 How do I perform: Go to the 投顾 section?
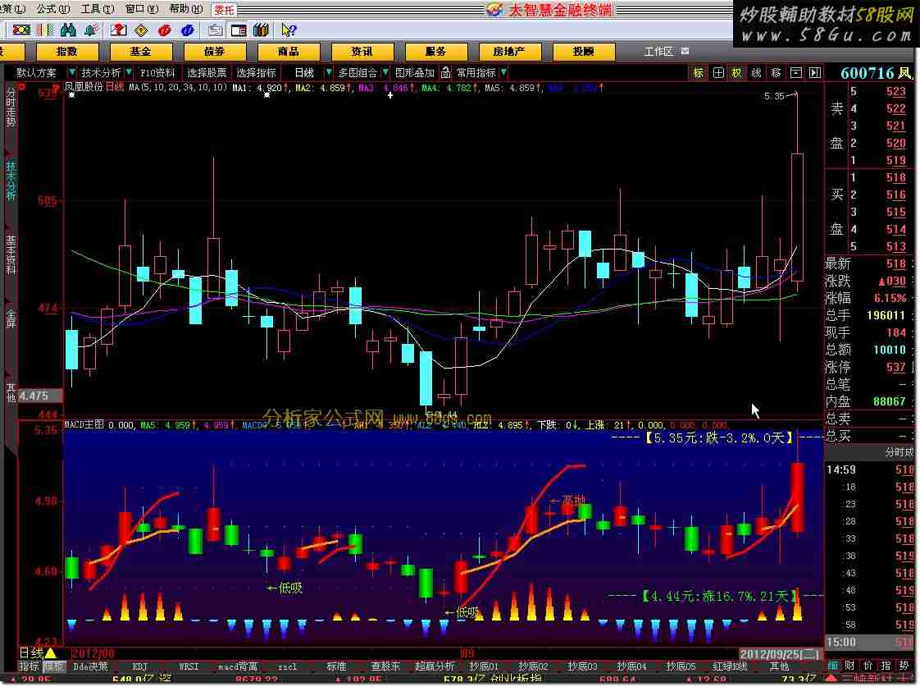[583, 52]
